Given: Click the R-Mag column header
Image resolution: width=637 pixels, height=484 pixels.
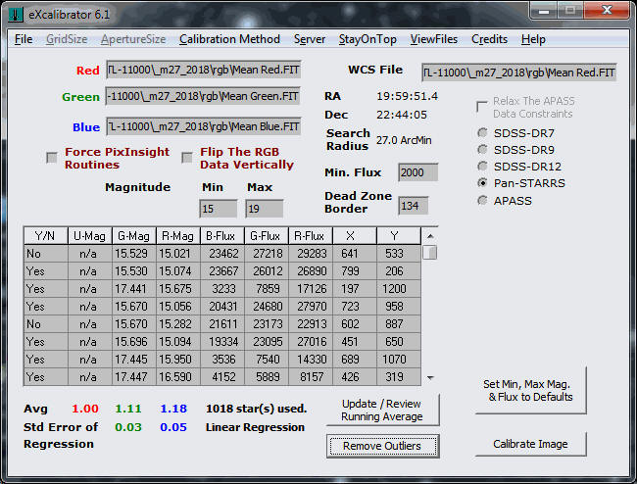Looking at the screenshot, I should [x=177, y=236].
